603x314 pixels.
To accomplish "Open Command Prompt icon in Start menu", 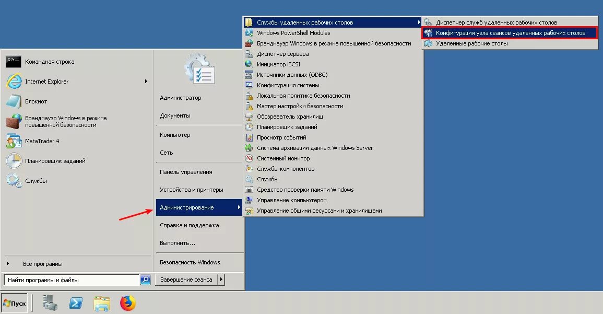I will coord(14,61).
